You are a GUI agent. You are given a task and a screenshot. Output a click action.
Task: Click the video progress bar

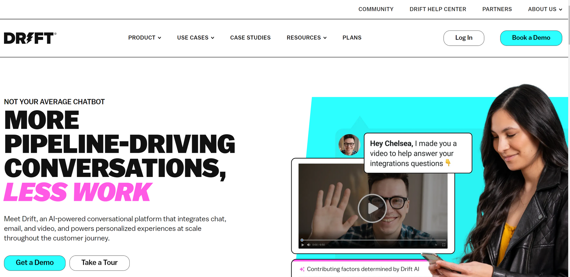click(373, 240)
